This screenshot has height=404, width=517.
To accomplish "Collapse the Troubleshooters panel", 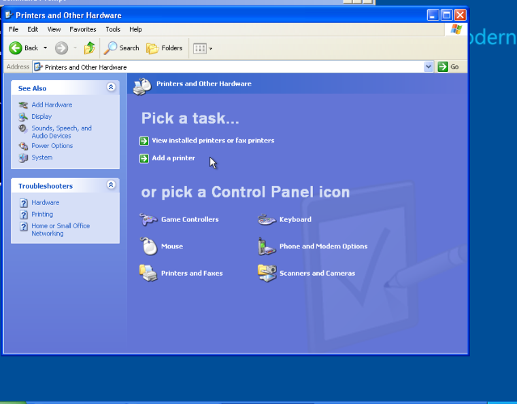I will (111, 185).
